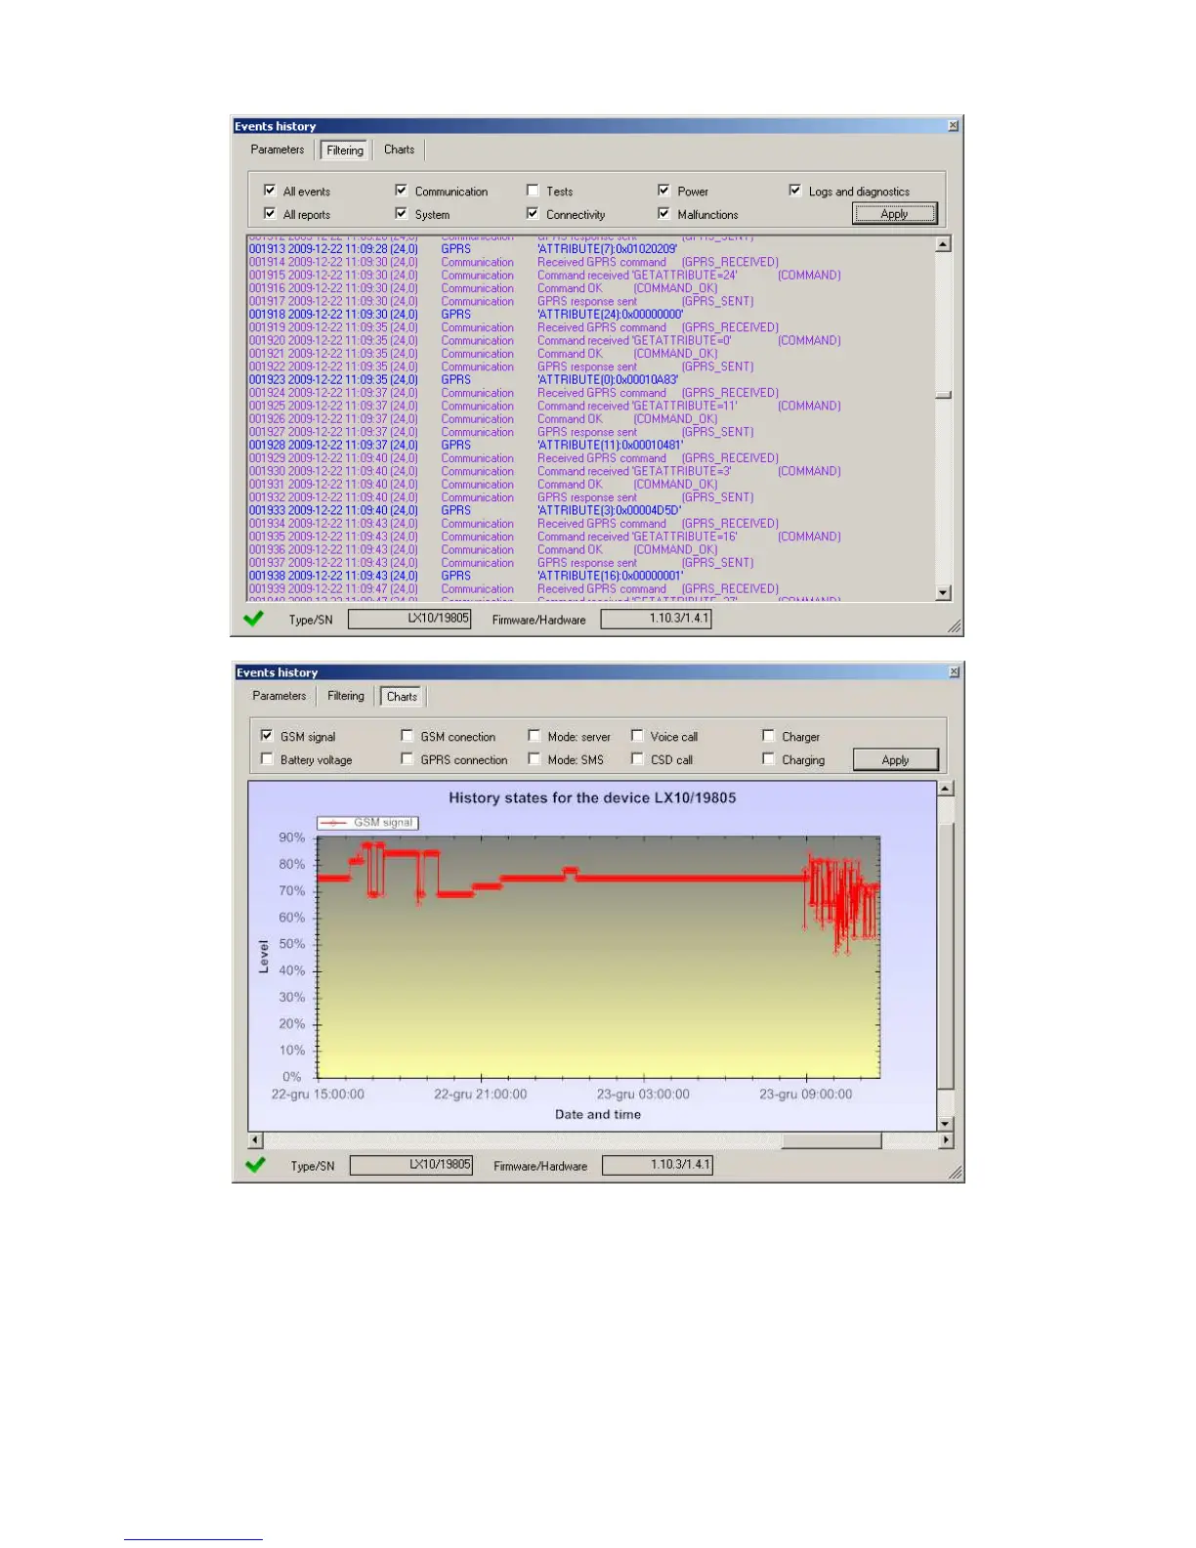The width and height of the screenshot is (1196, 1548).
Task: Click left arrow of chart horizontal scrollbar
Action: point(256,1140)
